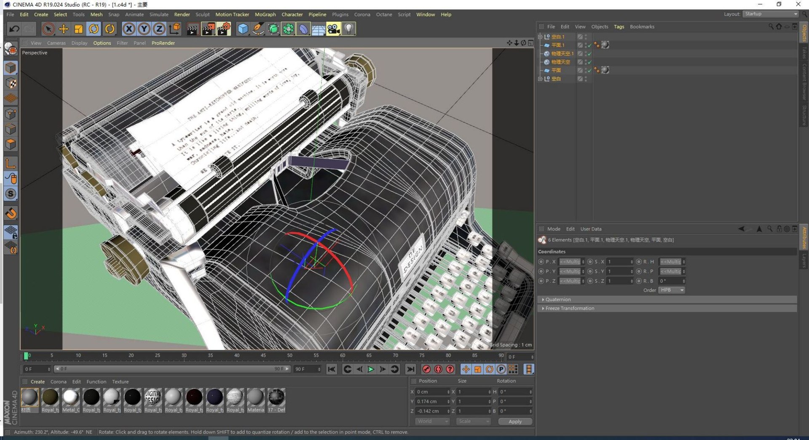This screenshot has height=440, width=809.
Task: Open the rotation Order HPB dropdown
Action: [672, 290]
